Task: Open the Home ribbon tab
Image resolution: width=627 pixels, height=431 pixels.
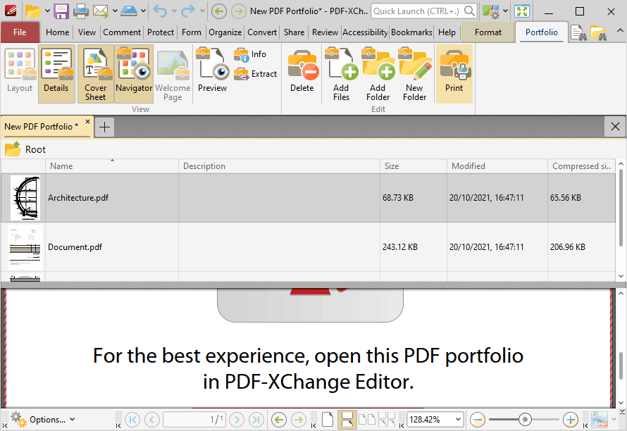Action: pos(57,32)
